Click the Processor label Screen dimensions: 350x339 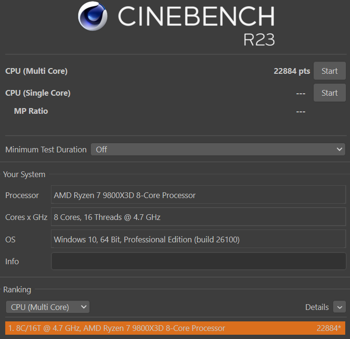(x=22, y=195)
